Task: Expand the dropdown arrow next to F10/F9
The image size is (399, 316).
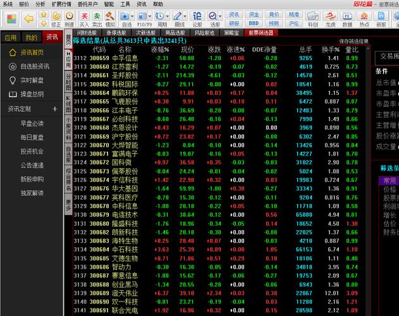Action: [150, 16]
